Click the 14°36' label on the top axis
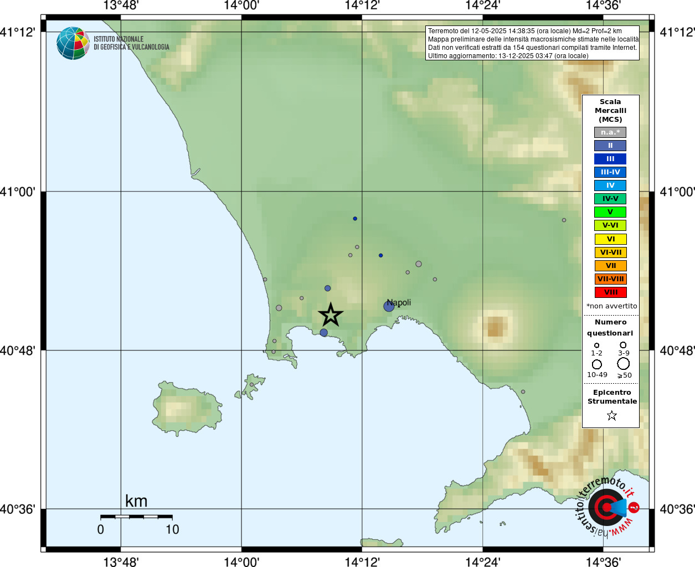Screen dimensions: 695x567 coord(603,6)
